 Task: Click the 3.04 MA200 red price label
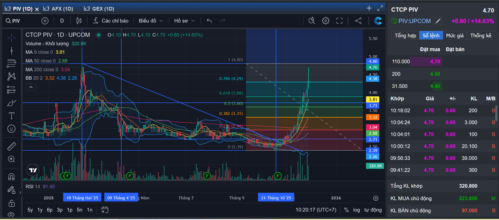click(x=373, y=127)
